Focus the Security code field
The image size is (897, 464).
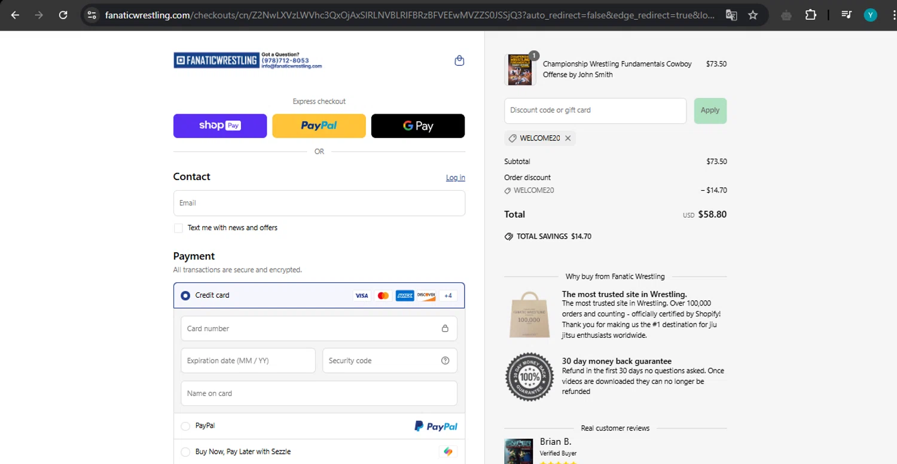390,361
